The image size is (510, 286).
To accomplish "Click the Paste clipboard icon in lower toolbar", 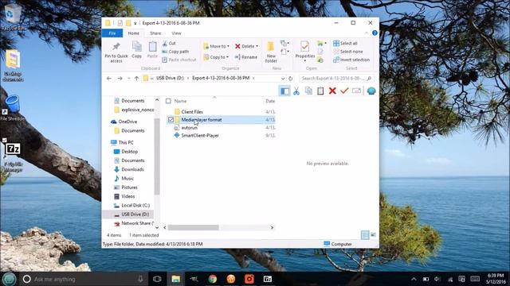I will coord(320,91).
